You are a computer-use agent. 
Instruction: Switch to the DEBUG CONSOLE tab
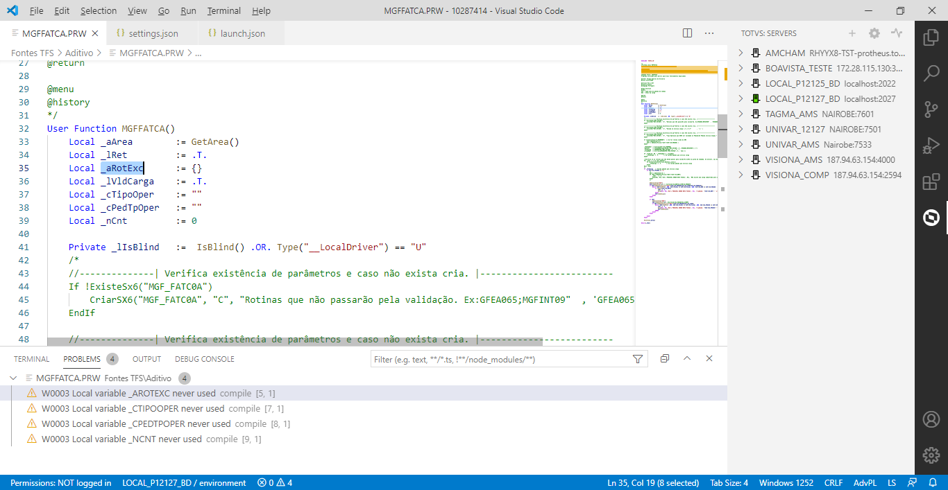pyautogui.click(x=205, y=359)
